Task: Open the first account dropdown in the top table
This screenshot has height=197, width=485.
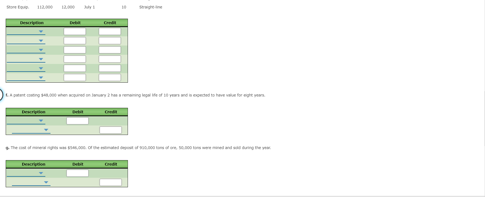Action: 41,31
